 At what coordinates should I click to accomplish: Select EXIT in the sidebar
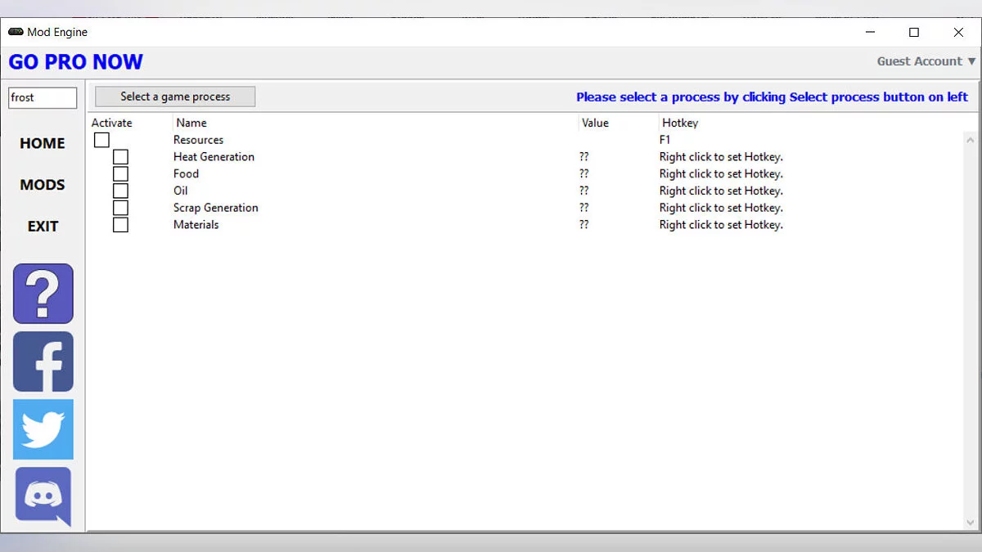click(x=43, y=227)
